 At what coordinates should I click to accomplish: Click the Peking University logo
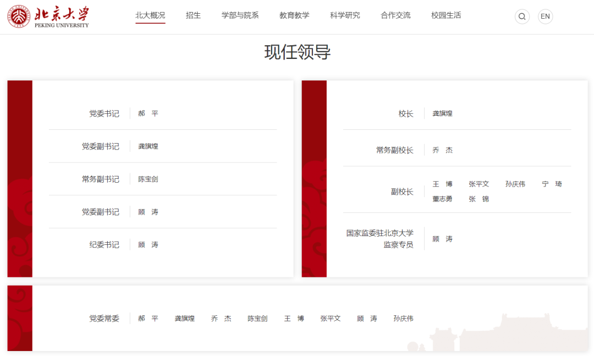point(48,17)
